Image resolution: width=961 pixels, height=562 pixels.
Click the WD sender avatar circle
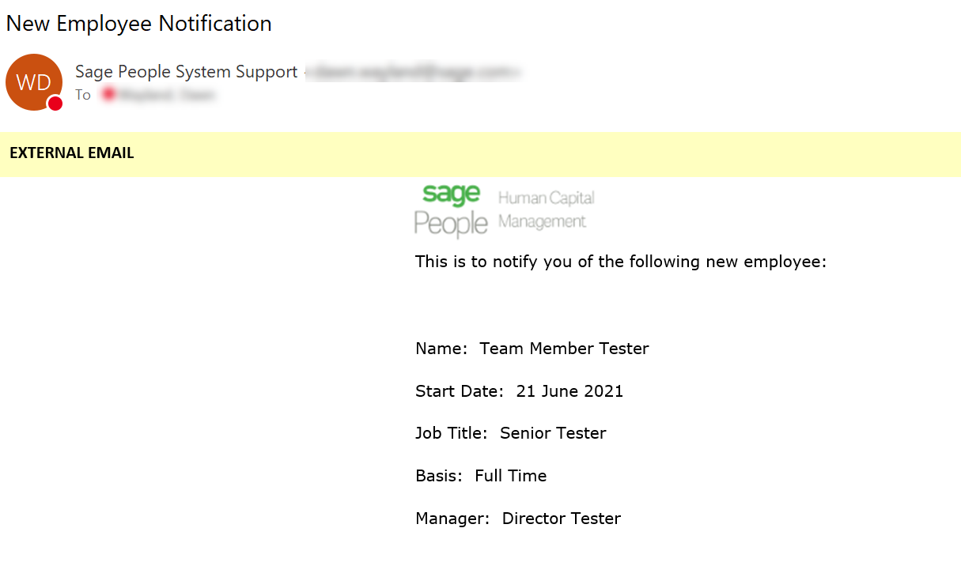pyautogui.click(x=33, y=81)
